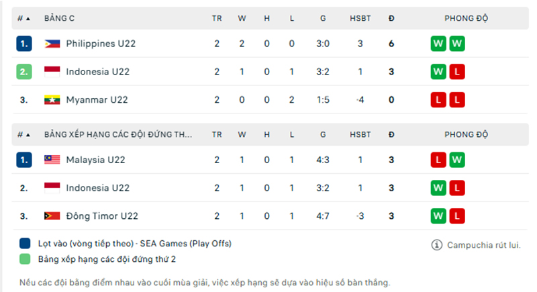Open the Đông Timor U22 team link
Screen dimensions: 537x292
coord(102,216)
